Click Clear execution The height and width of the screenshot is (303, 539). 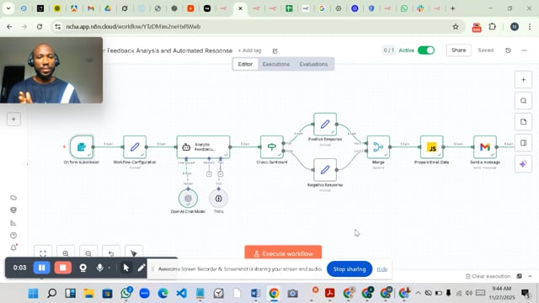click(488, 276)
